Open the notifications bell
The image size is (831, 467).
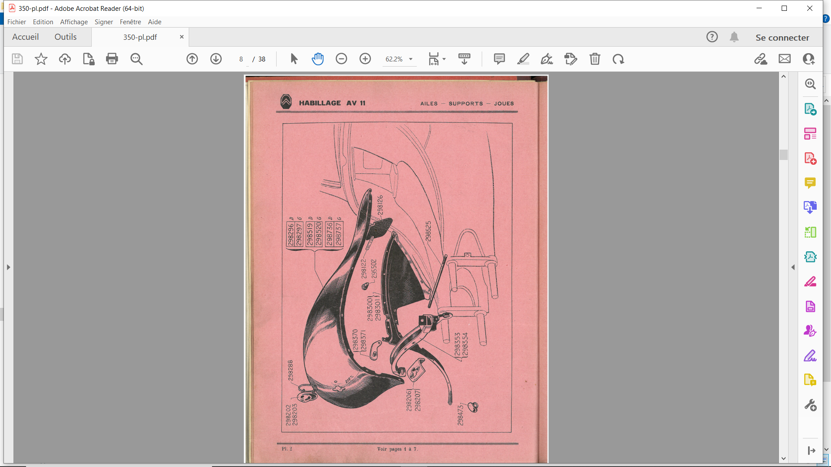click(734, 37)
